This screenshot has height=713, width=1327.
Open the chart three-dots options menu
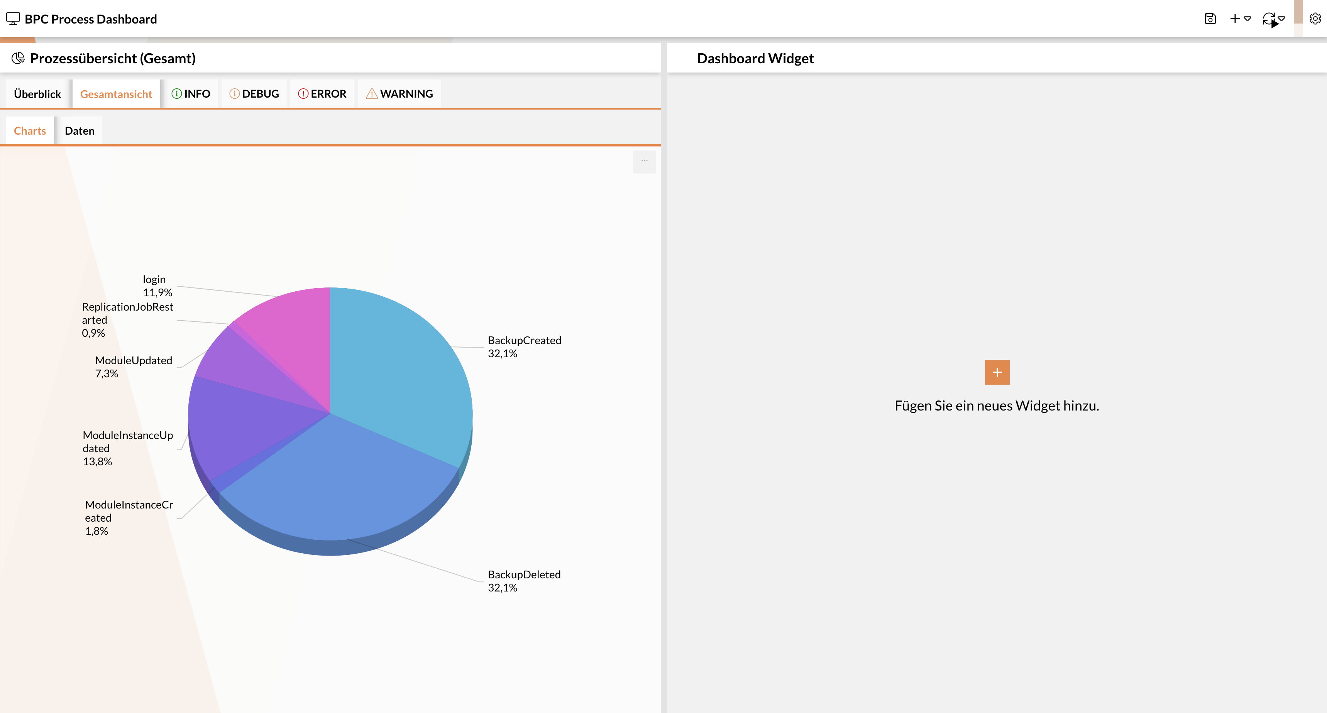pos(645,161)
